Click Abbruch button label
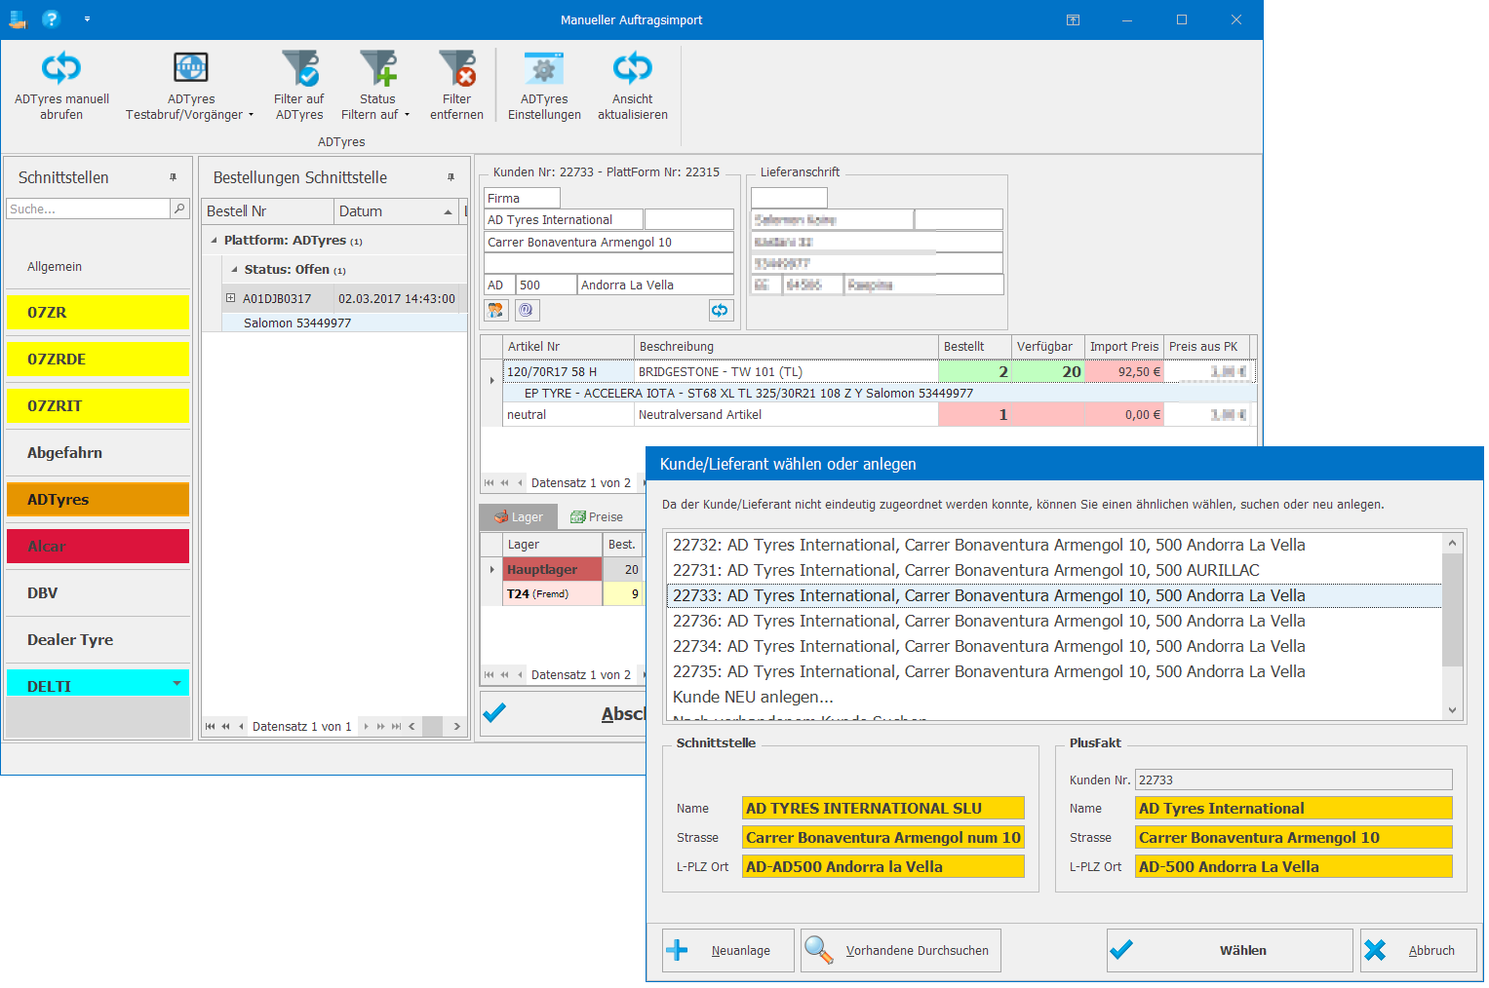 point(1431,951)
